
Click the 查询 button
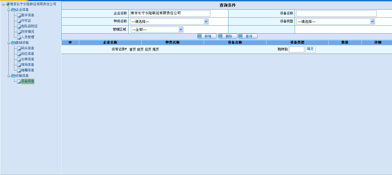(248, 36)
